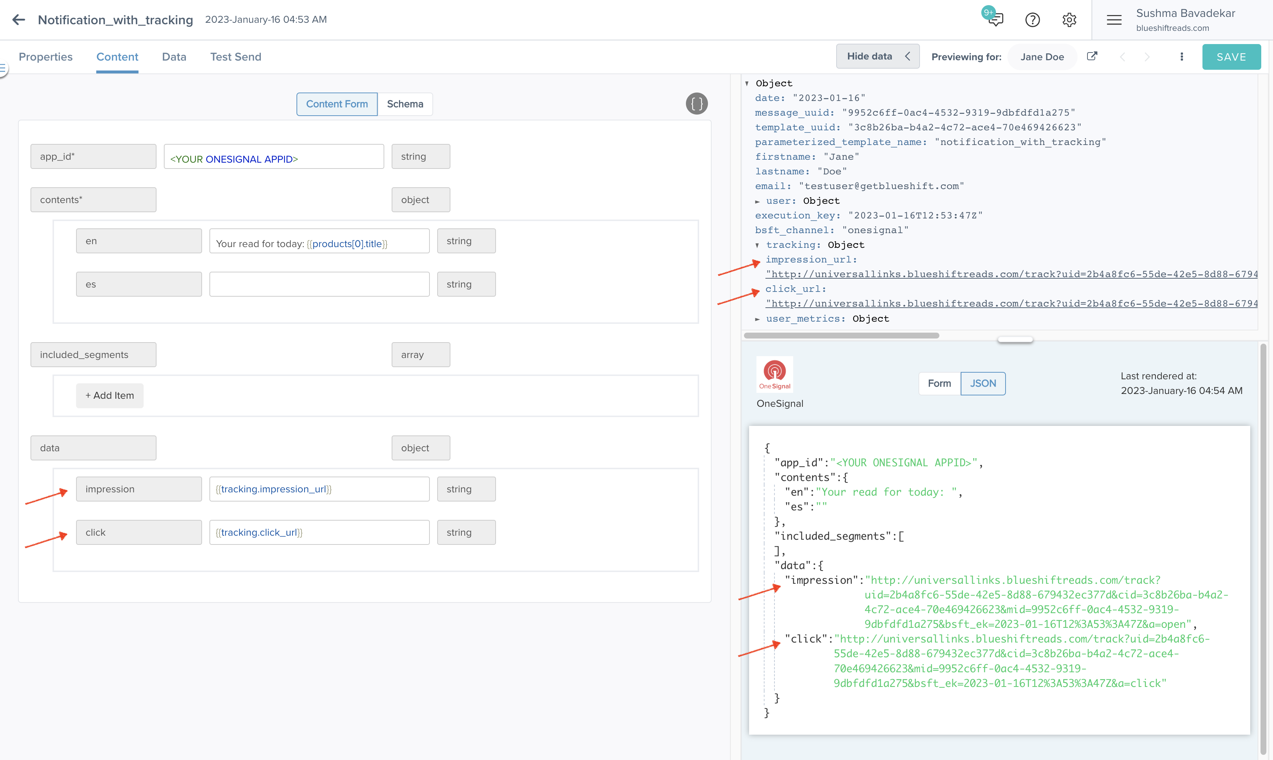This screenshot has width=1273, height=760.
Task: Open the help question mark icon
Action: click(x=1032, y=19)
